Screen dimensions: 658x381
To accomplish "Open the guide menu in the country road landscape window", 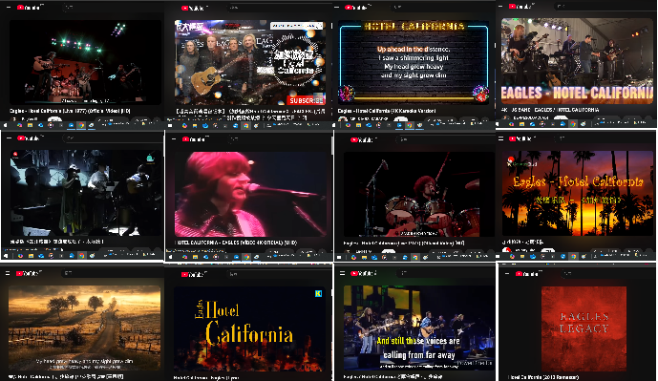I will click(x=8, y=273).
